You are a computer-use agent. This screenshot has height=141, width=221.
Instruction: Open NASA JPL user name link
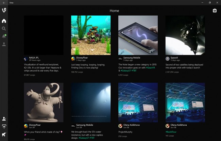point(34,58)
